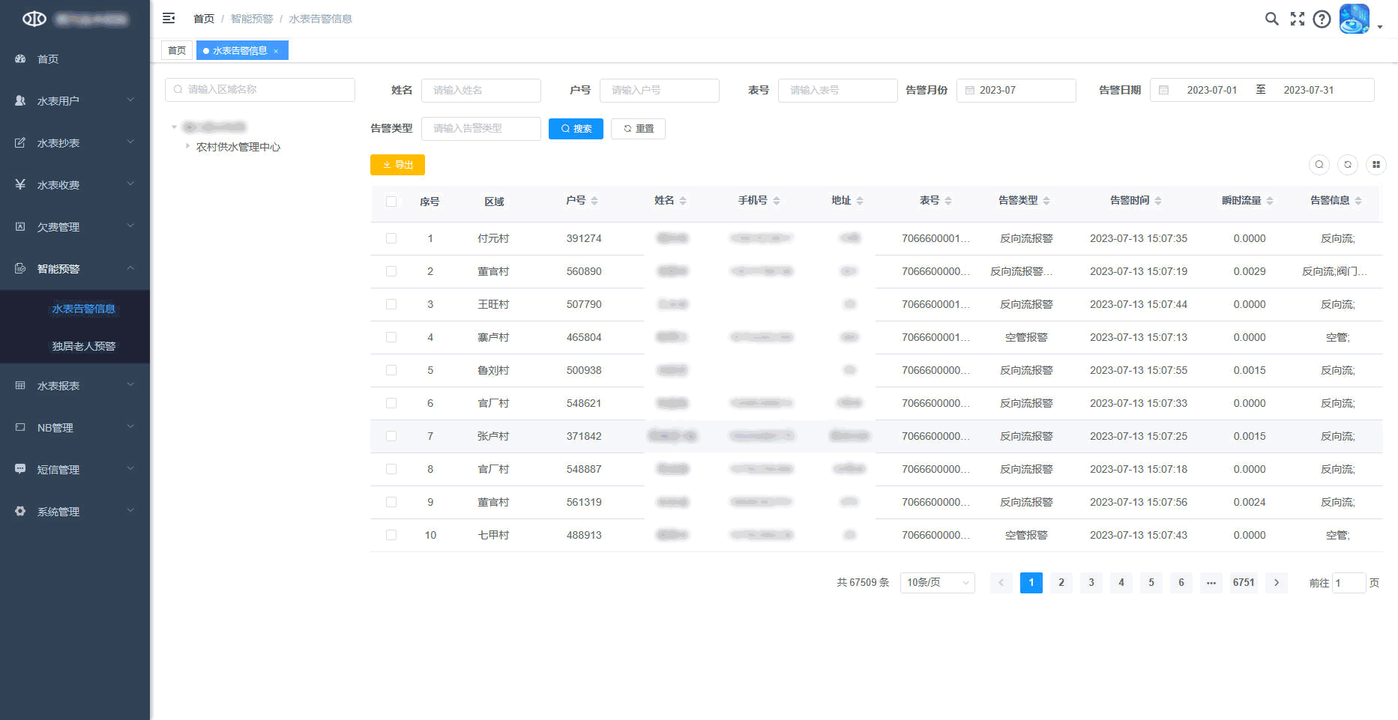
Task: Expand 农村供水管理中心 tree node
Action: click(187, 146)
